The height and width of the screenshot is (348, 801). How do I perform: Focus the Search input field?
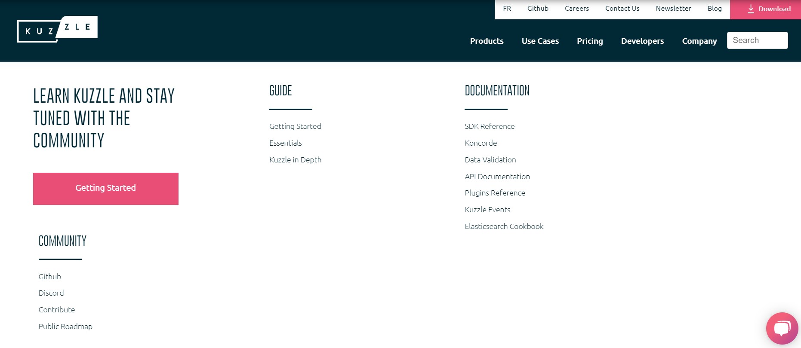click(x=757, y=40)
